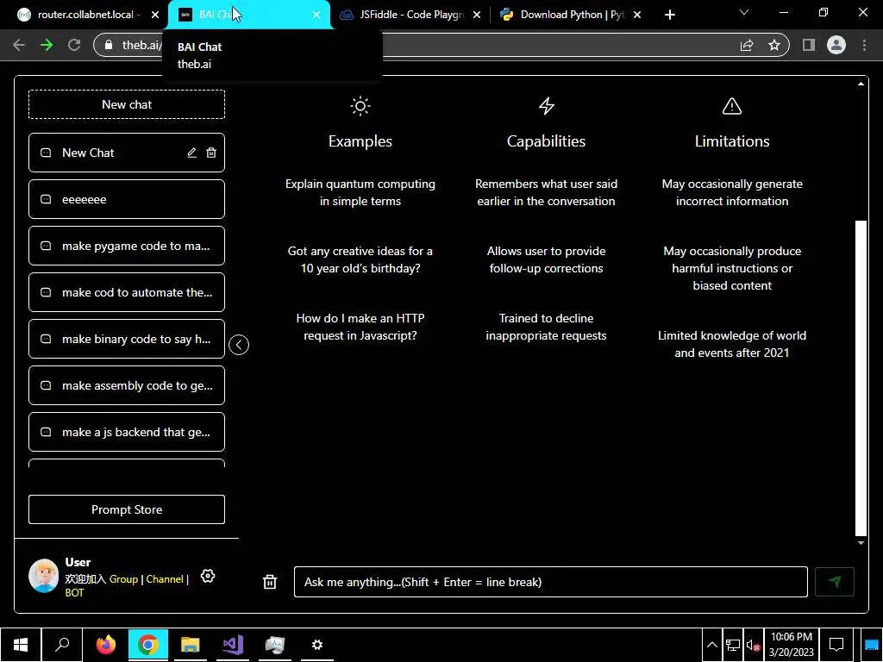The image size is (883, 662).
Task: Click the page vertical scrollbar thumb
Action: (861, 378)
